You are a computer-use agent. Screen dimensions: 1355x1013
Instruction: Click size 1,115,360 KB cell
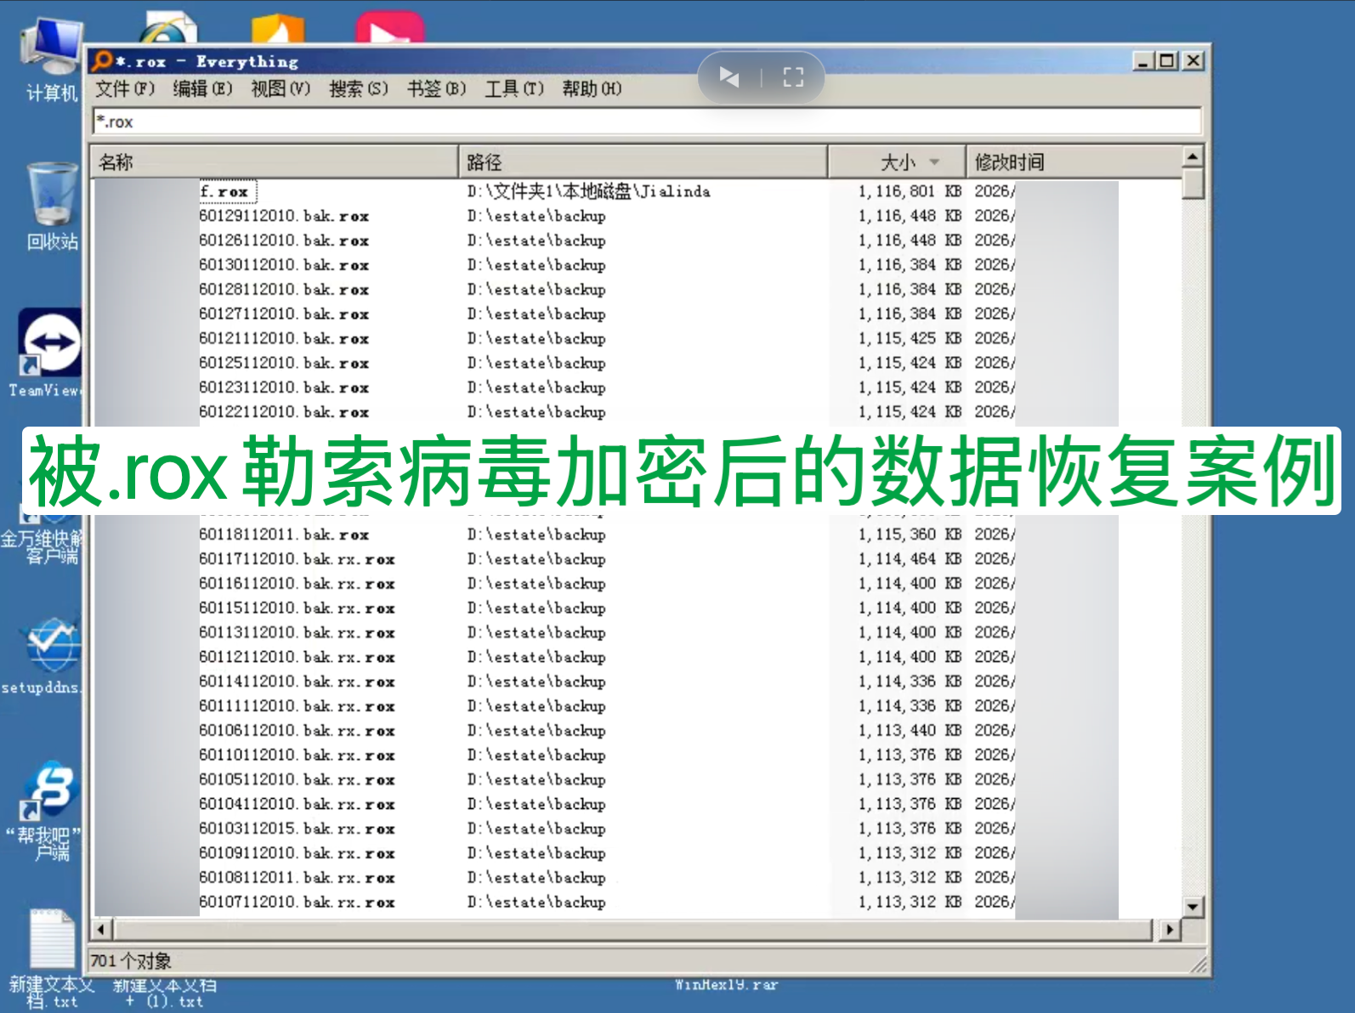click(x=910, y=535)
